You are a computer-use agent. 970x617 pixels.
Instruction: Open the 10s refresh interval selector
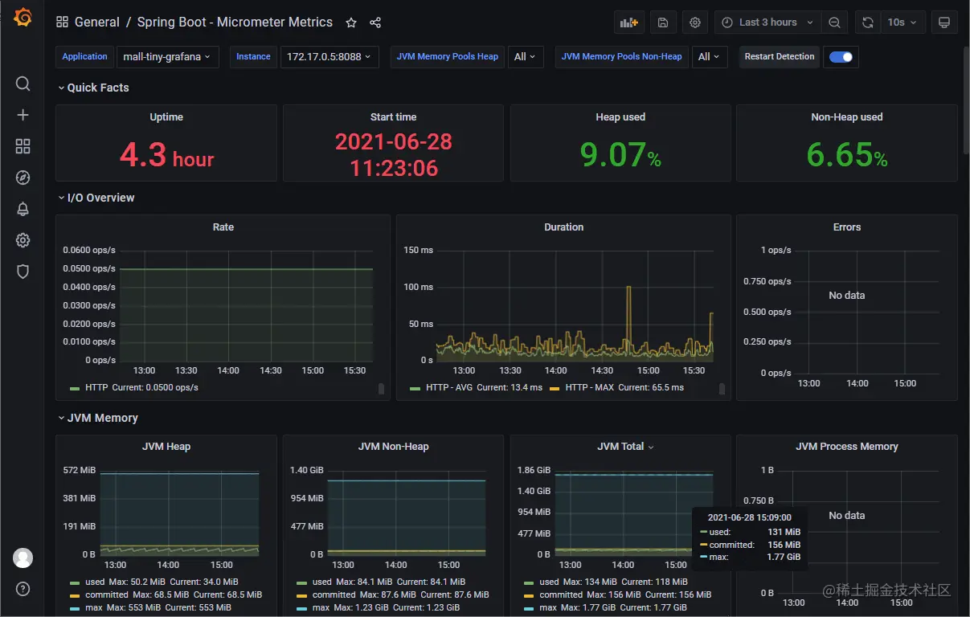903,22
